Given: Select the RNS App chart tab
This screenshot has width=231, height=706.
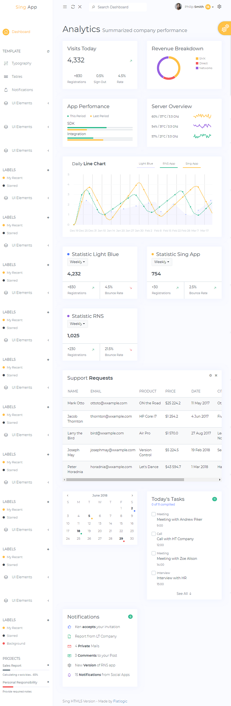Looking at the screenshot, I should (x=169, y=164).
